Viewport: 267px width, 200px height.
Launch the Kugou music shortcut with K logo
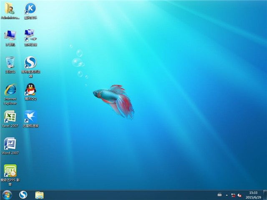30,10
